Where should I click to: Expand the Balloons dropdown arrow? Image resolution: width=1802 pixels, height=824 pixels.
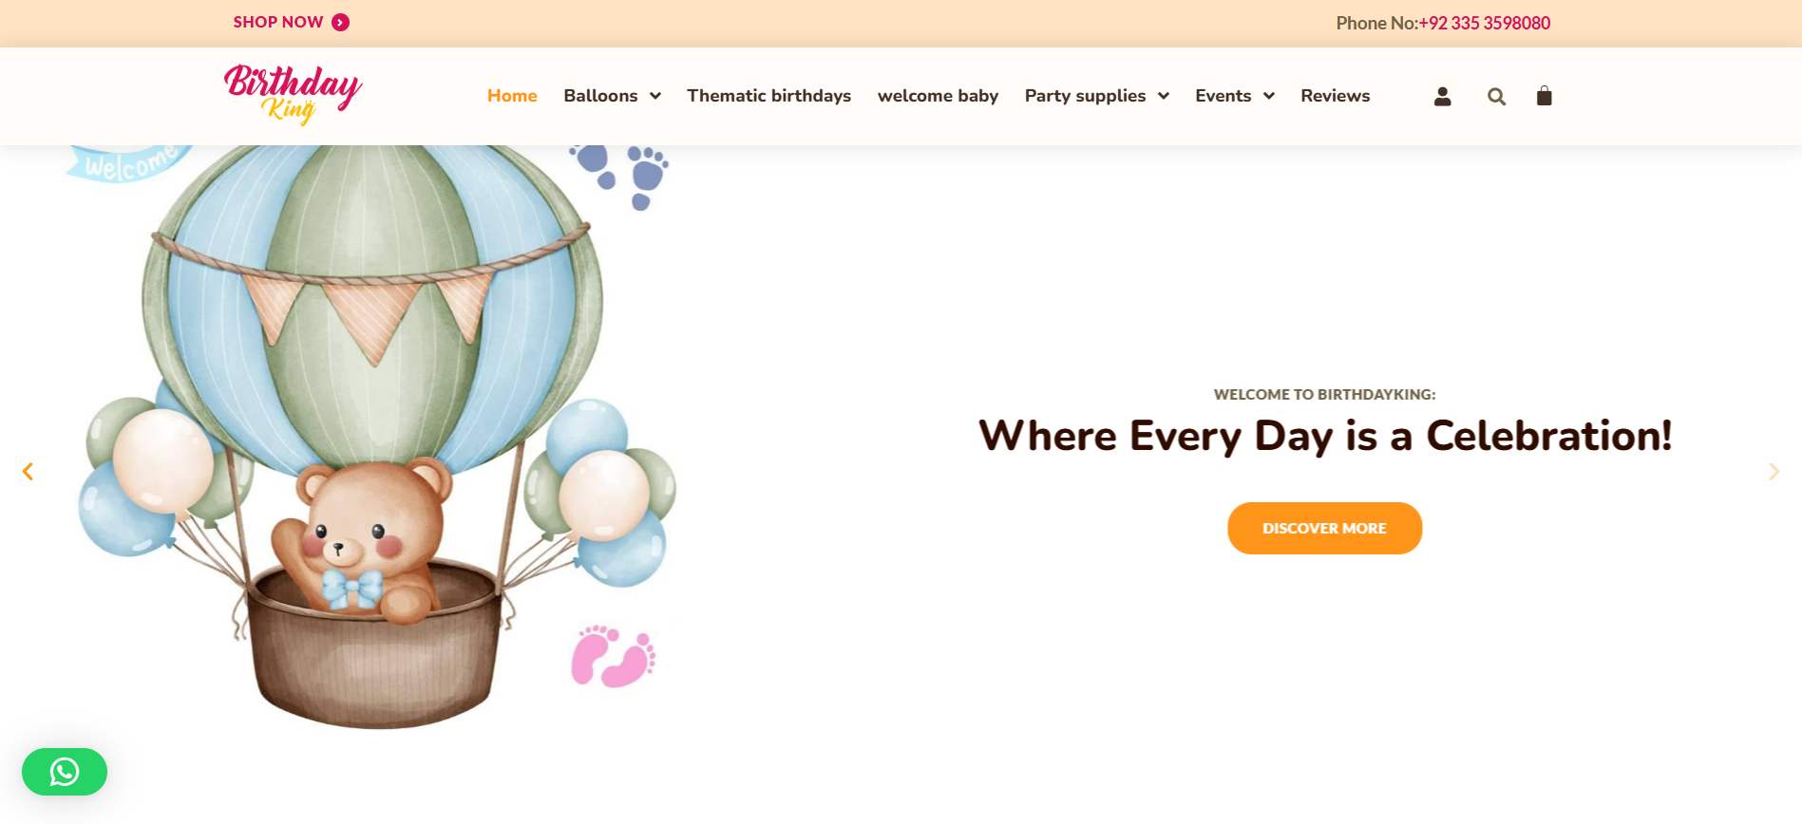655,96
